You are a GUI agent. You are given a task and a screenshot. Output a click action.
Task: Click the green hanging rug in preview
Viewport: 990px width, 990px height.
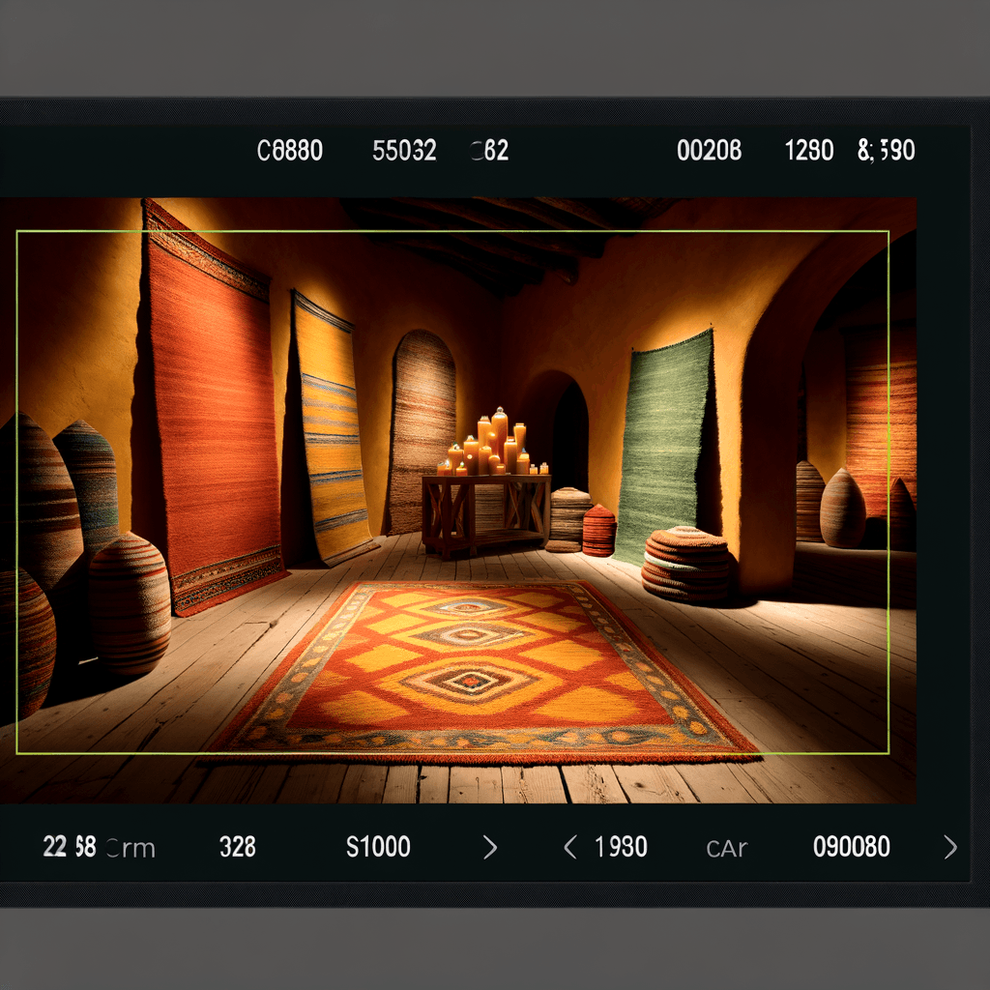tap(666, 445)
